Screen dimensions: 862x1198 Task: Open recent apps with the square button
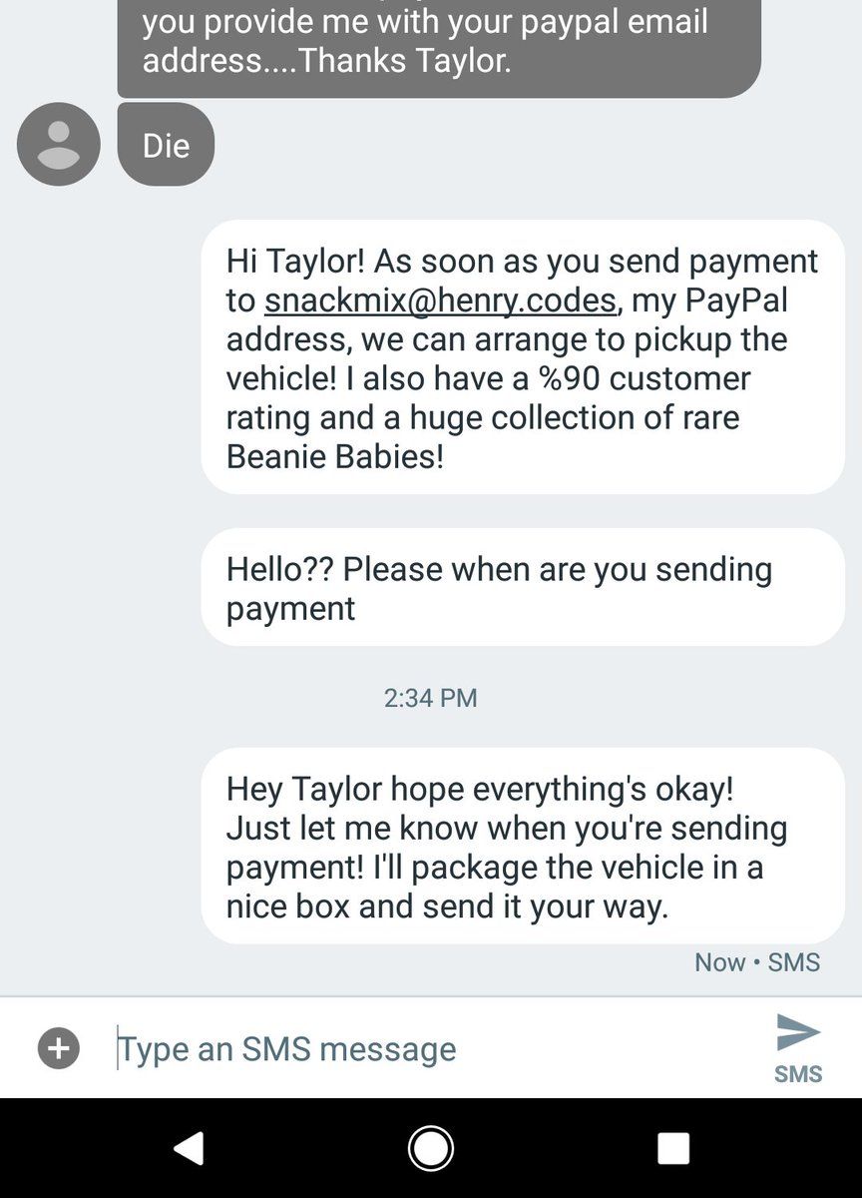673,1148
